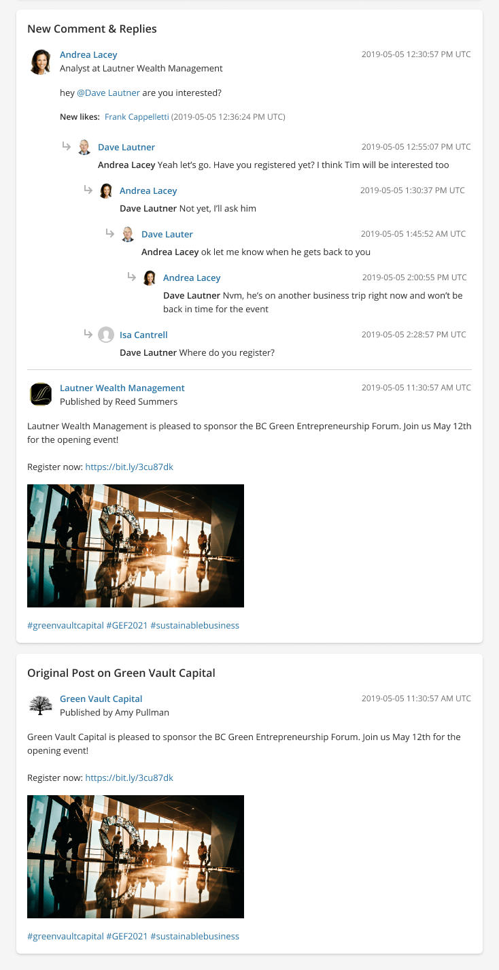Click the Lautner Wealth Management logo
The image size is (499, 970).
click(x=41, y=395)
